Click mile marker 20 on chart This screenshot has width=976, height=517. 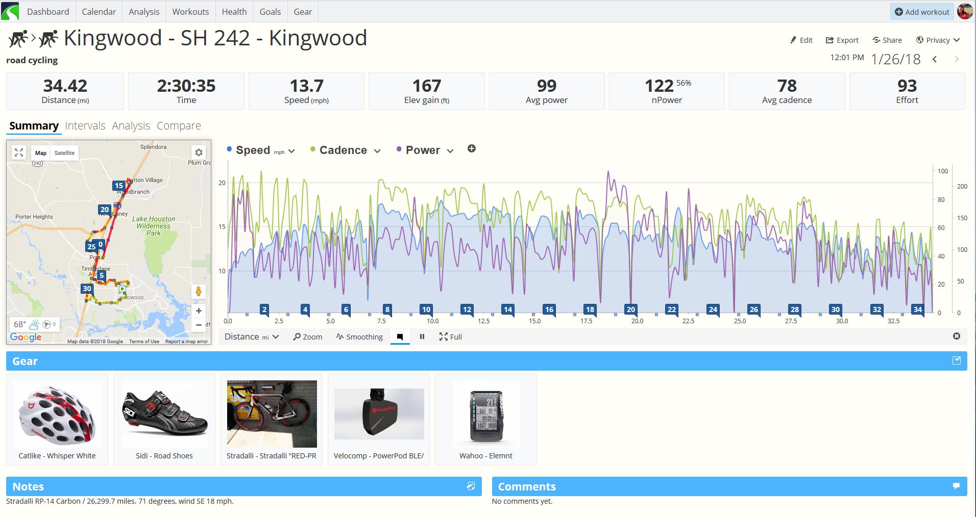click(x=631, y=309)
